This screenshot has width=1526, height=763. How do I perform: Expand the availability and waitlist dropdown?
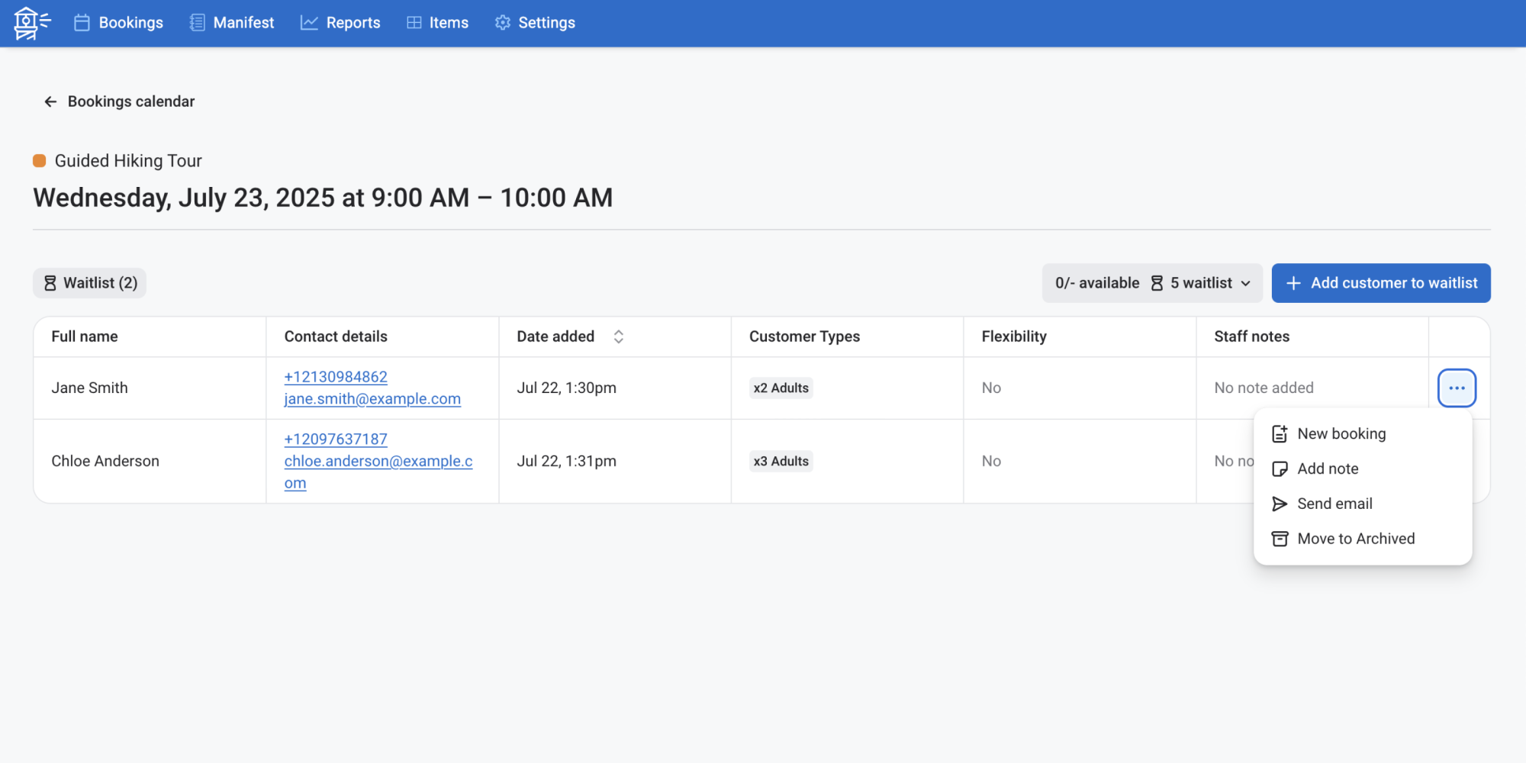click(x=1151, y=283)
